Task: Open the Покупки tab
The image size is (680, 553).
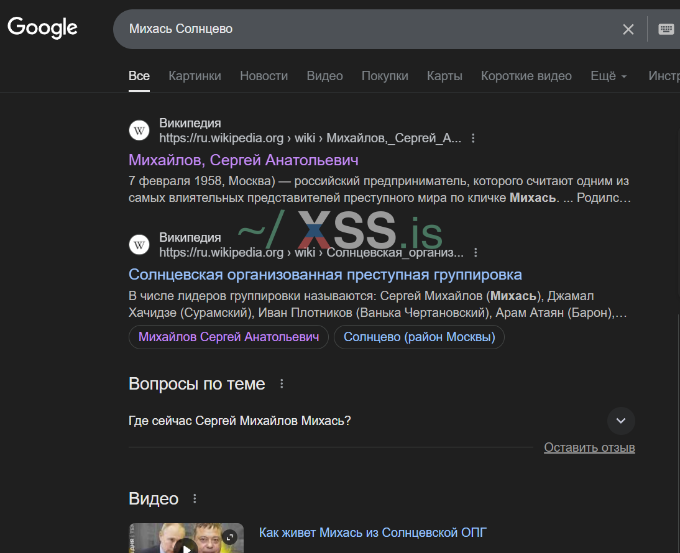Action: 385,76
